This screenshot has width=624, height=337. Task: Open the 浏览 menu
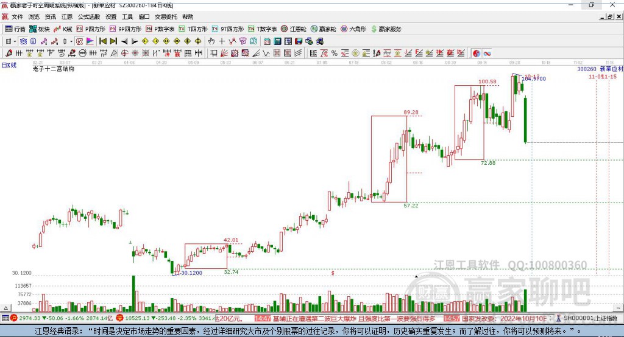[34, 16]
